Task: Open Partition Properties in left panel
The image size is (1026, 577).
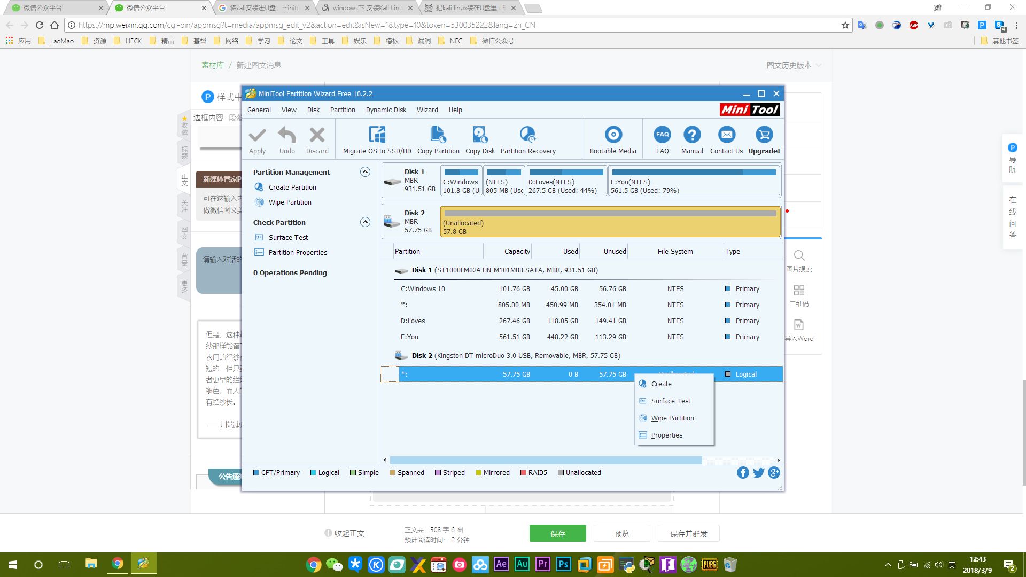Action: click(x=298, y=252)
